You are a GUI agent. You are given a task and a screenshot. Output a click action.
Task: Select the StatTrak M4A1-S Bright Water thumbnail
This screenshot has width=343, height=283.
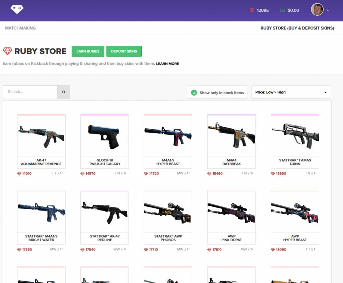41,212
